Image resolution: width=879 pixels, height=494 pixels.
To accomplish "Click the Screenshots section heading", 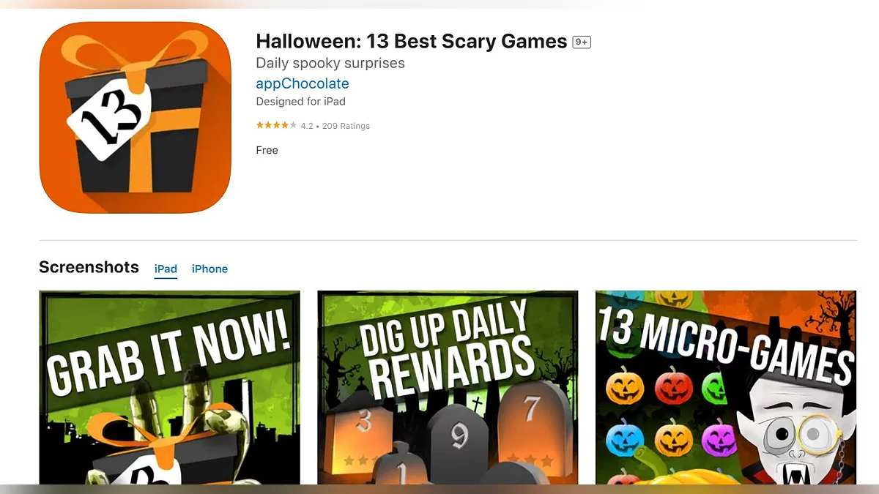I will [x=89, y=267].
